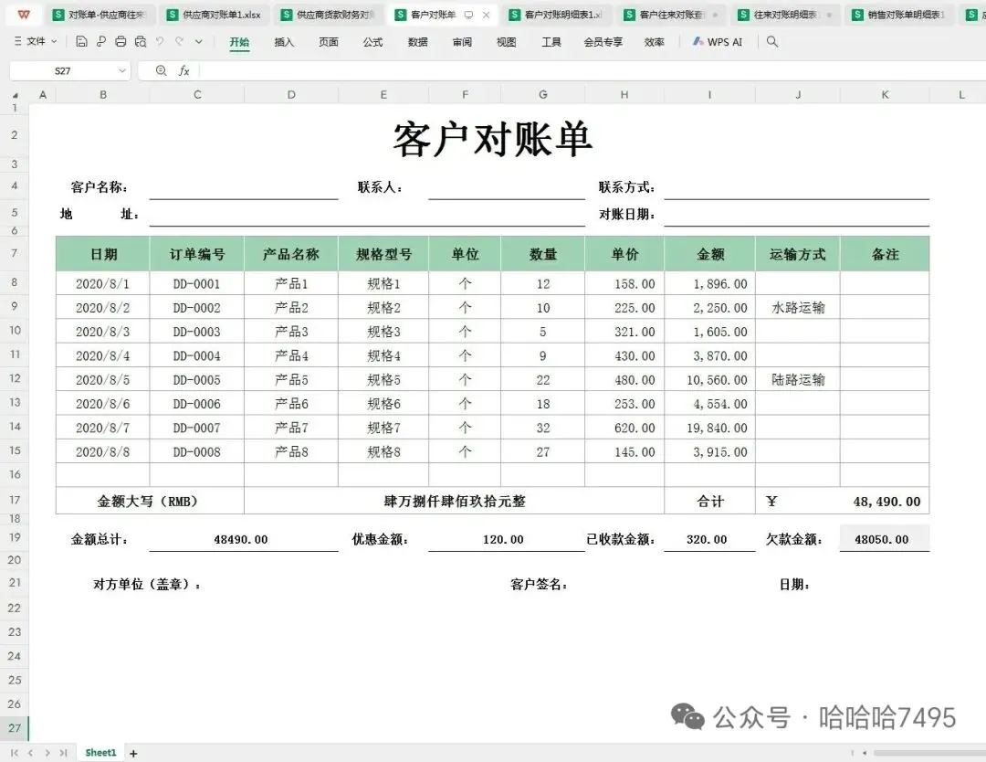
Task: Select the 公式 ribbon tab
Action: (x=372, y=42)
